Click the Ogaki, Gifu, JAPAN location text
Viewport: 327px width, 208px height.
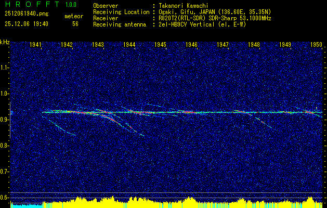[219, 11]
